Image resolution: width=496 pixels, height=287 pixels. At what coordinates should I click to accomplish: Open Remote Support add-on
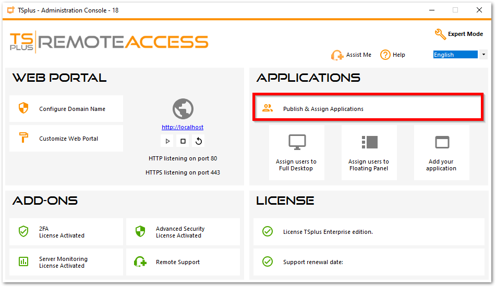click(183, 262)
